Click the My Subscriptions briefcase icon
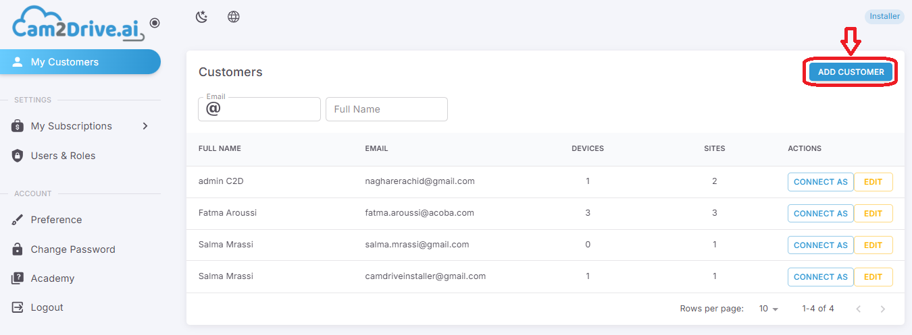This screenshot has height=335, width=912. (18, 126)
